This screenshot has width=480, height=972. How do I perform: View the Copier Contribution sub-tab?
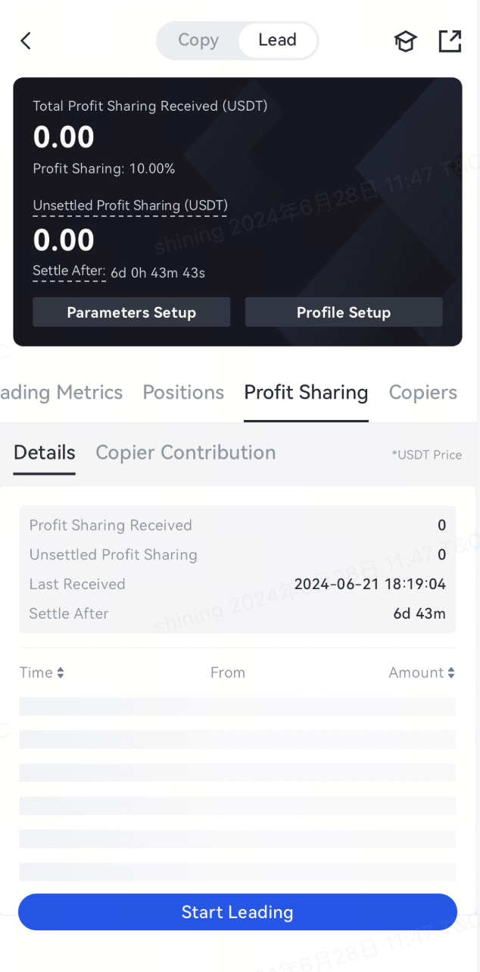(185, 453)
